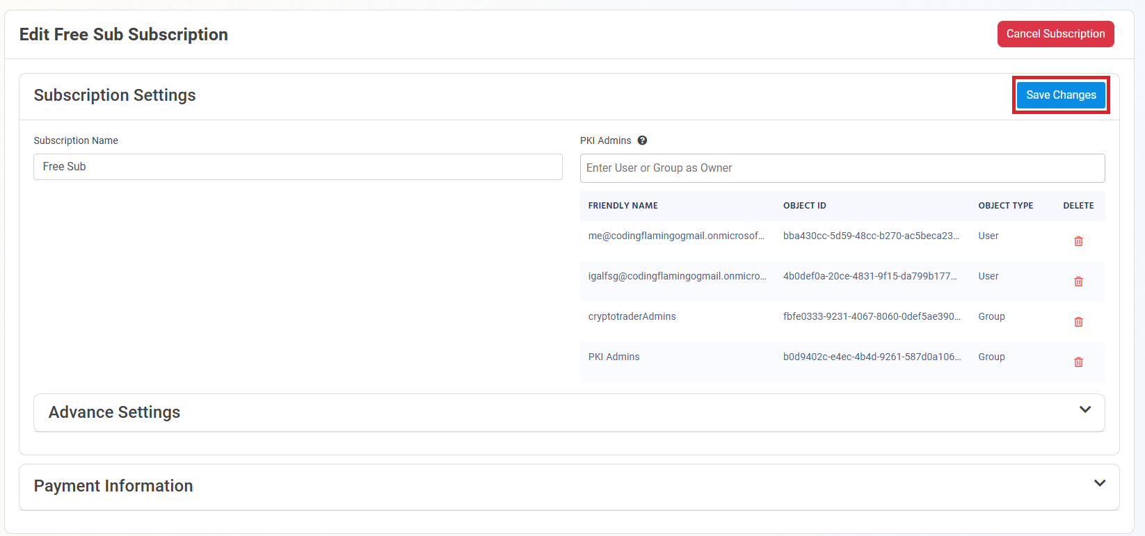Delete the me@codingflamingogmail user entry
Image resolution: width=1145 pixels, height=536 pixels.
(1078, 241)
